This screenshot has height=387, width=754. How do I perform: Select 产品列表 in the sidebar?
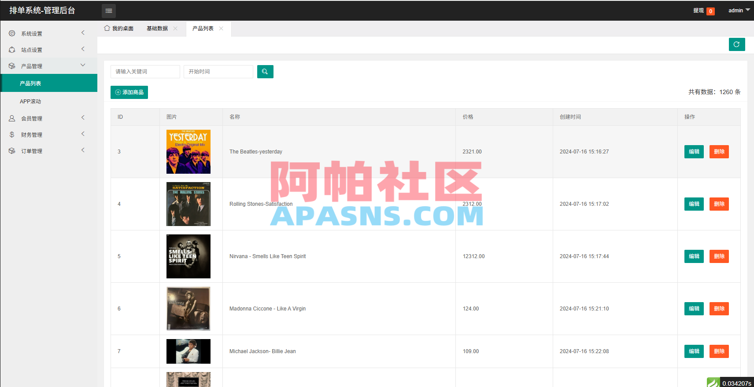tap(49, 83)
